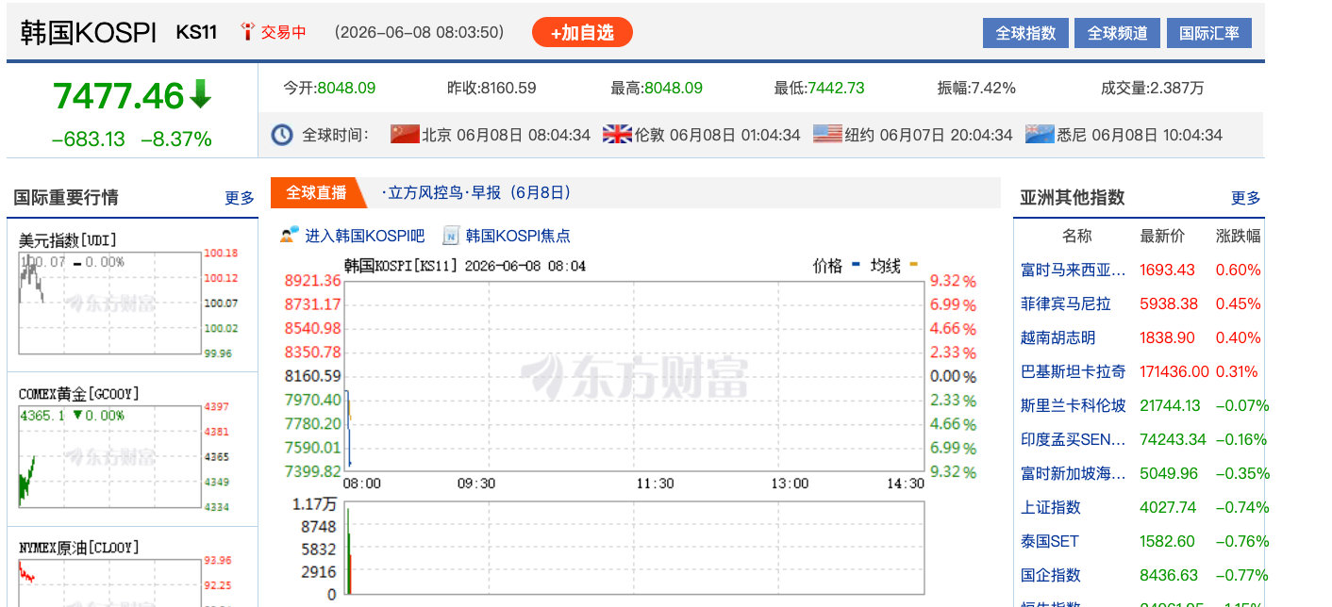Click the 交易中 trading status icon

[248, 32]
